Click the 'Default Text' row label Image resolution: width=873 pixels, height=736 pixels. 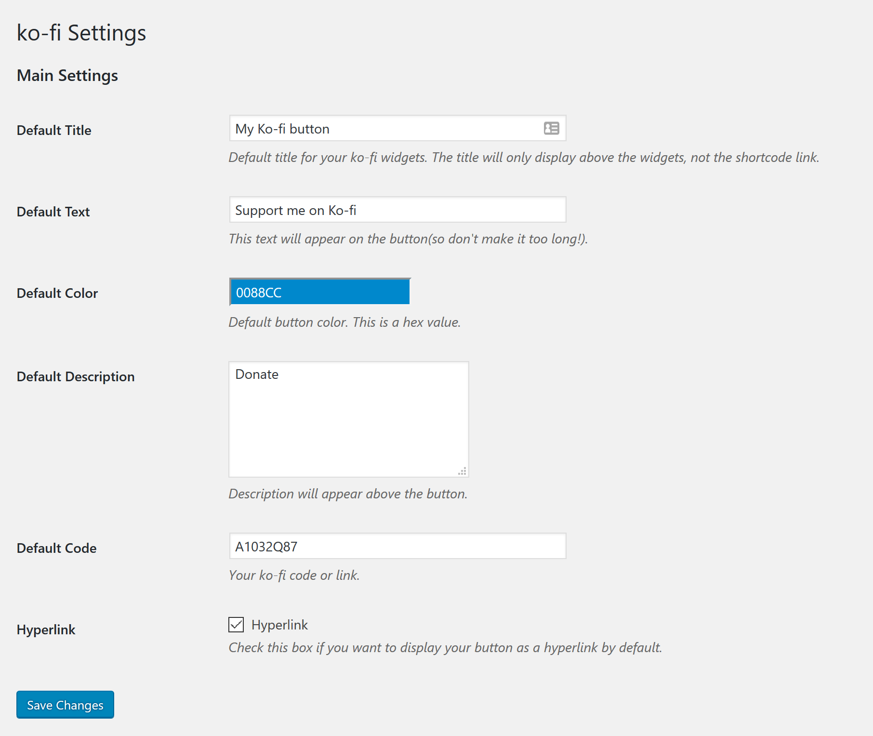pyautogui.click(x=53, y=212)
